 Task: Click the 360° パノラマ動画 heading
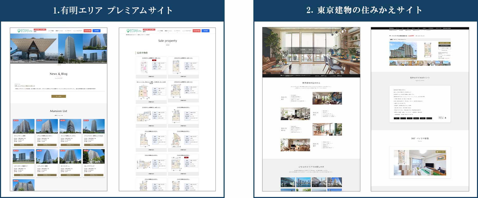coord(420,138)
